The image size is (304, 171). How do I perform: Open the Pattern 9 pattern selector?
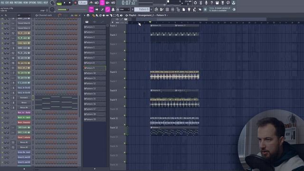click(142, 9)
